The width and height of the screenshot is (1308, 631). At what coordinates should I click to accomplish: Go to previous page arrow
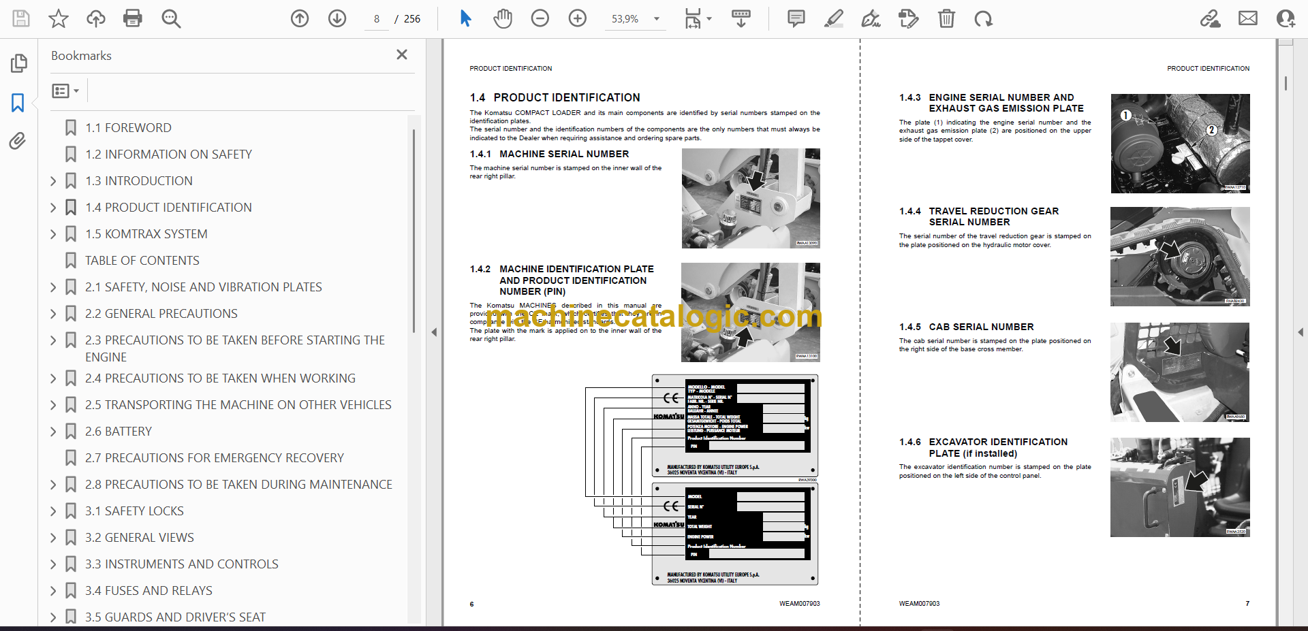(300, 18)
